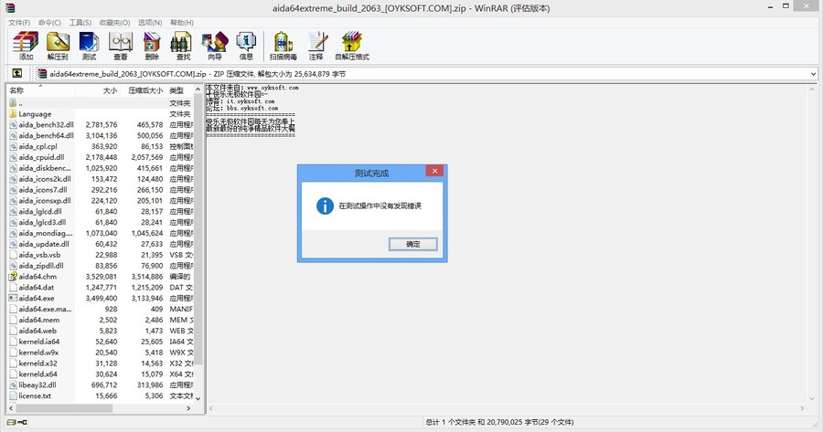This screenshot has height=432, width=823.
Task: Click the 扫描病毒 (Virus Scan) icon
Action: pos(284,45)
